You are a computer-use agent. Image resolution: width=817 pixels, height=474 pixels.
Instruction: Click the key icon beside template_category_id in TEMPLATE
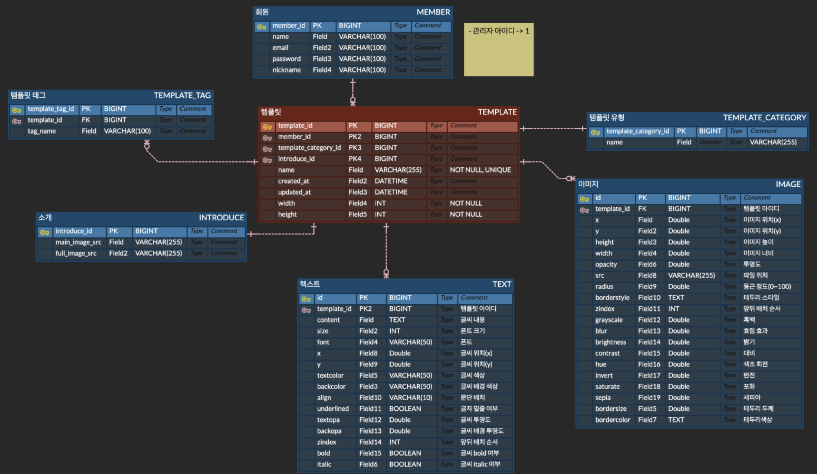pos(267,149)
